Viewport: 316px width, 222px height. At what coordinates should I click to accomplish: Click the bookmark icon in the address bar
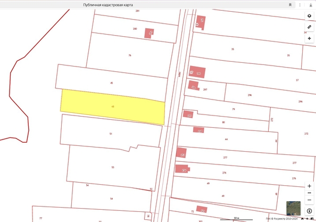(290, 5)
